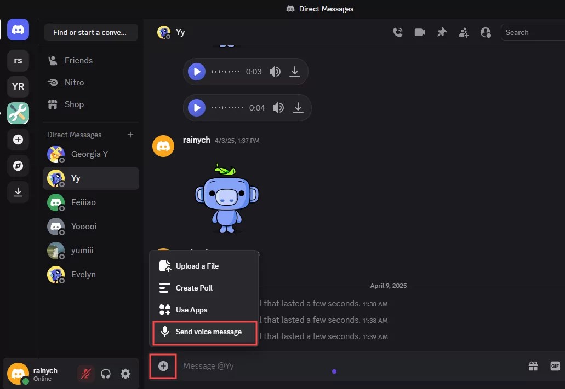Open the Georgia Y conversation
The image size is (565, 389).
pos(91,154)
